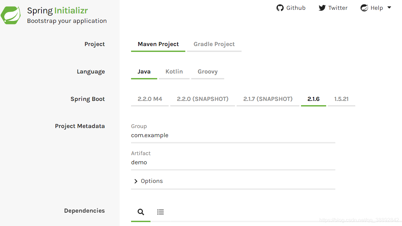Click the GitHub octocat icon
This screenshot has height=226, width=402.
(x=280, y=8)
